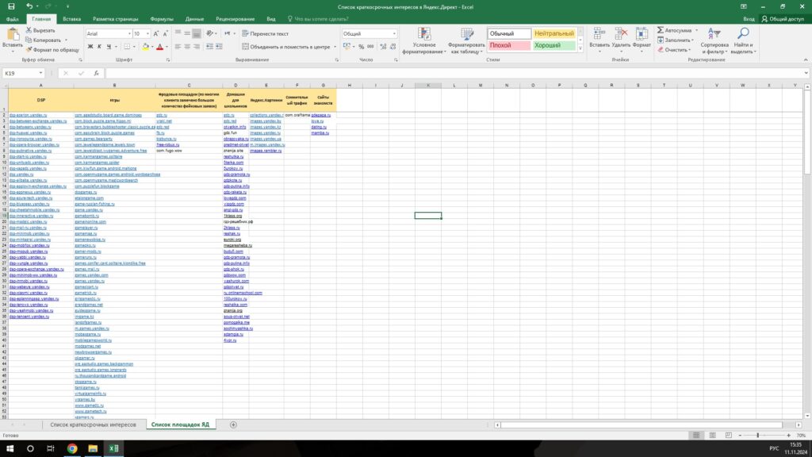Toggle align text right
The width and height of the screenshot is (812, 457).
(x=197, y=47)
